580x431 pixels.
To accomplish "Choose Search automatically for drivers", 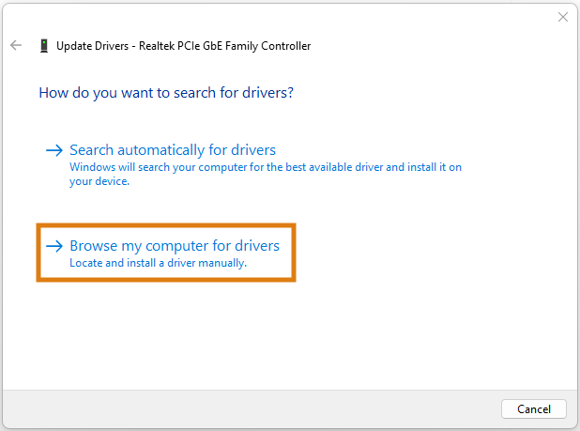I will click(173, 150).
